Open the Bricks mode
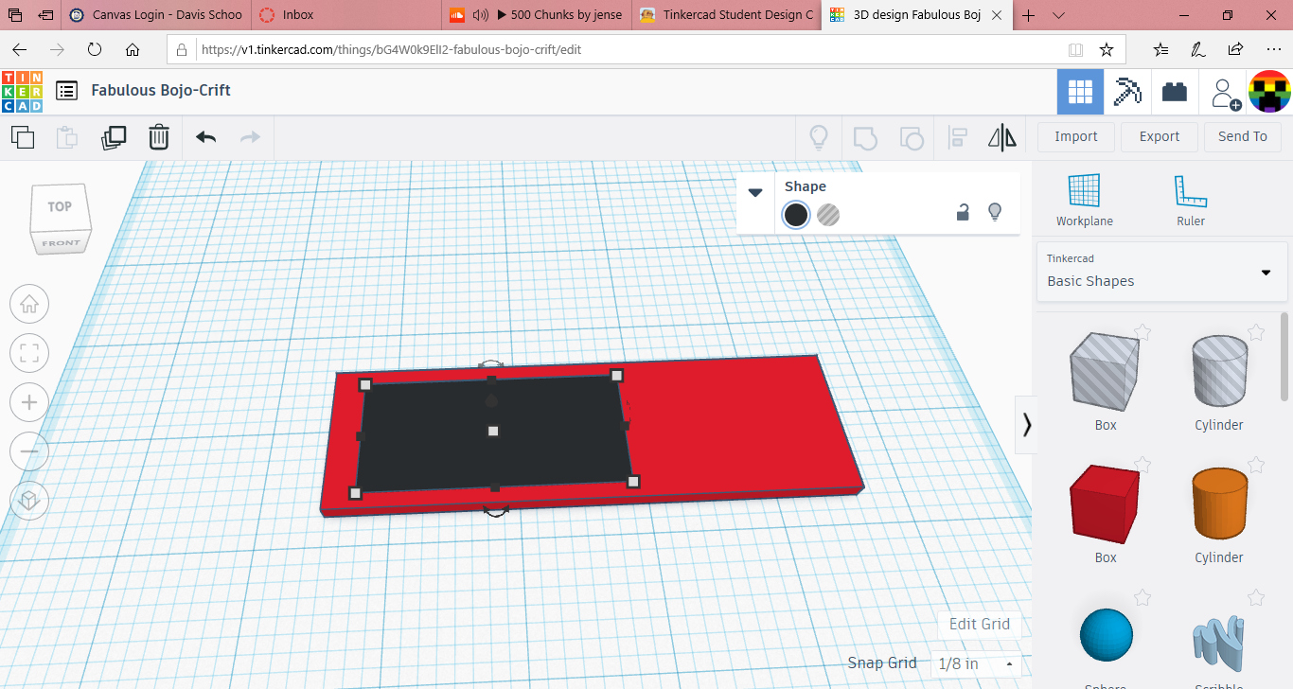The image size is (1293, 689). coord(1175,92)
